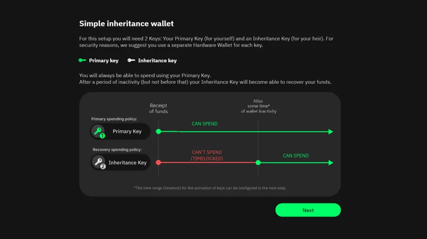The height and width of the screenshot is (239, 427).
Task: Click the green dot where the timelock ends
Action: tap(258, 162)
